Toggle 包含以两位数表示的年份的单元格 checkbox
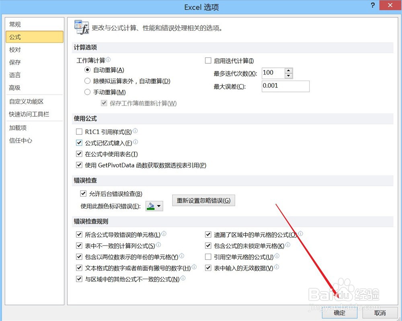The width and height of the screenshot is (402, 321). point(79,257)
